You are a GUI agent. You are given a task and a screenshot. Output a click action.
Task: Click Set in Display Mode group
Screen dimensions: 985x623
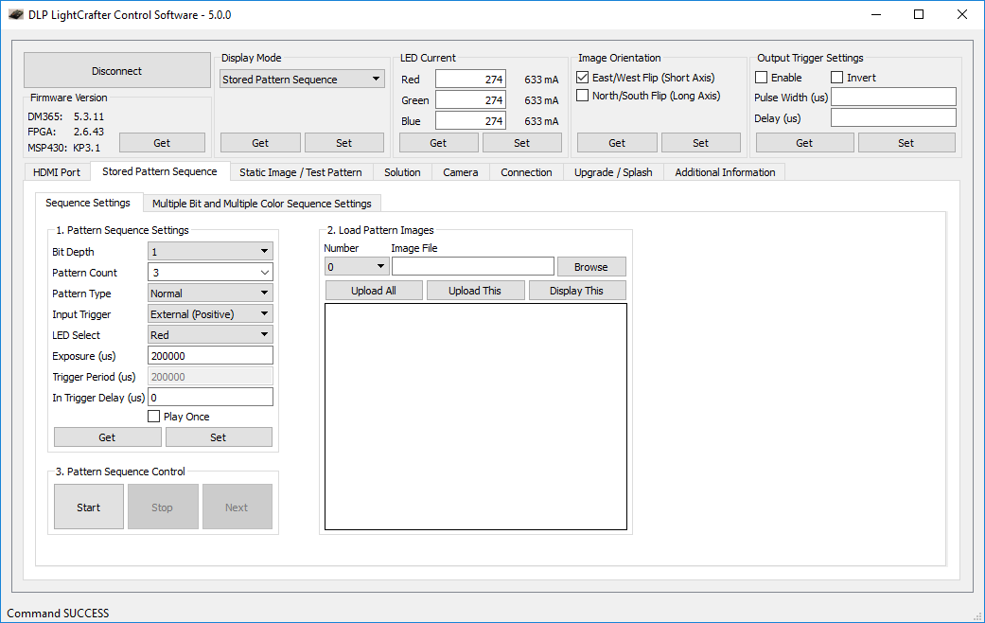[344, 143]
